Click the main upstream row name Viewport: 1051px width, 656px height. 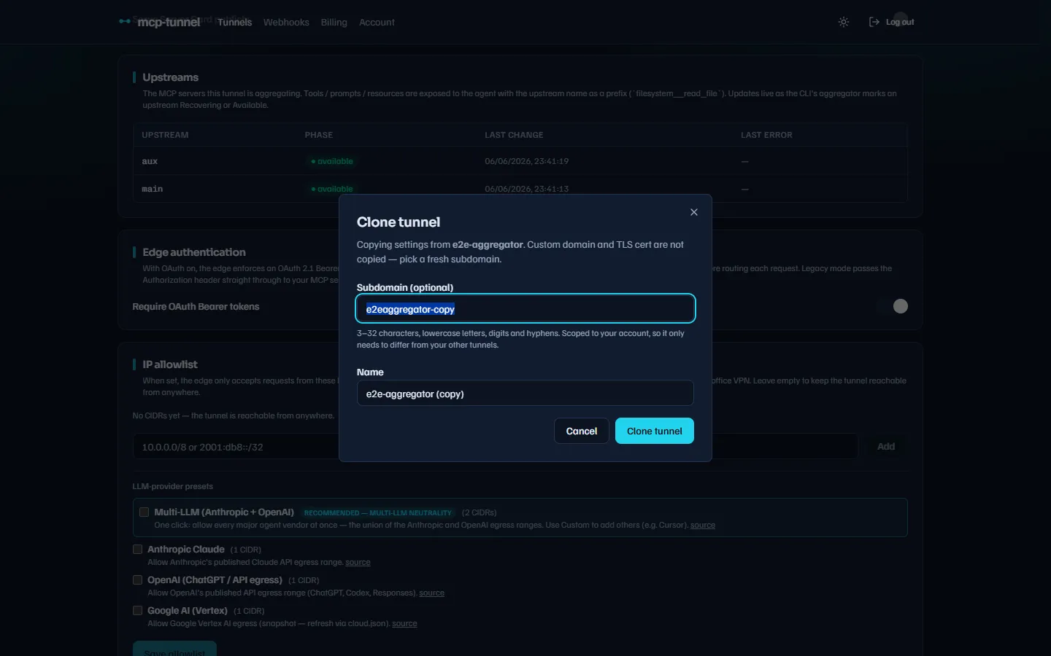point(152,189)
